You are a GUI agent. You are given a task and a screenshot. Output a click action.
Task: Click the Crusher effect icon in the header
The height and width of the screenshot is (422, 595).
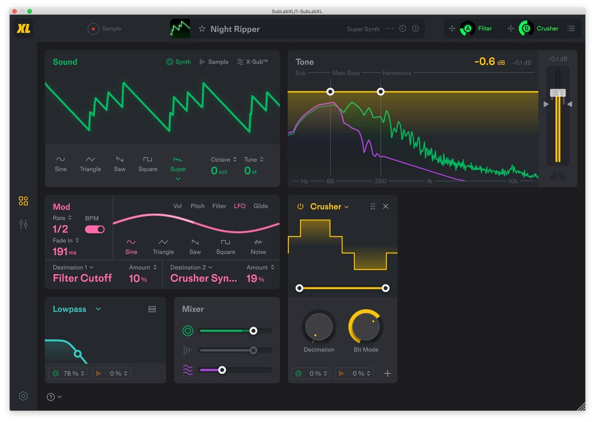point(526,28)
